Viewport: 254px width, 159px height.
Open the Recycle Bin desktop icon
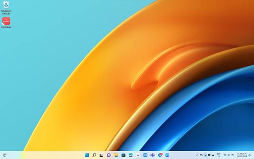click(x=6, y=7)
